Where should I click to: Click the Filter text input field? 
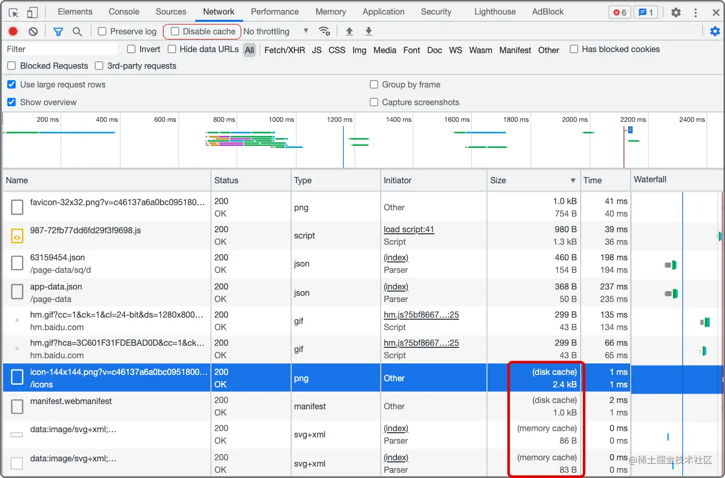pyautogui.click(x=61, y=49)
